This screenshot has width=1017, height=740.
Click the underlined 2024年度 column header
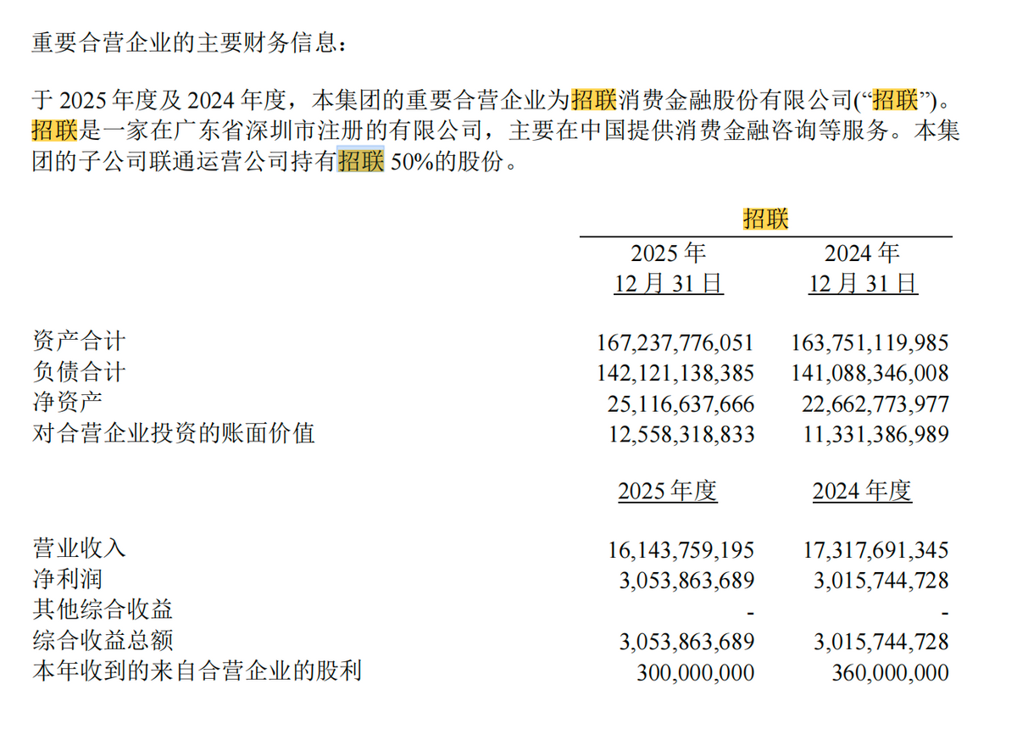click(x=862, y=491)
